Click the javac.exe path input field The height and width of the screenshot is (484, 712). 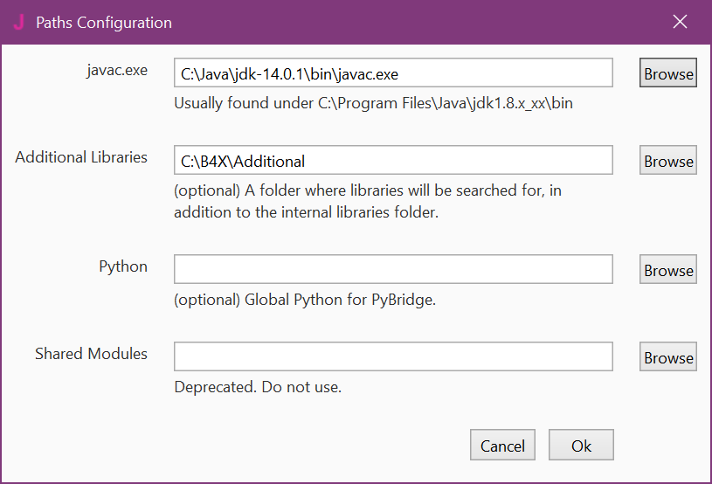(x=393, y=73)
